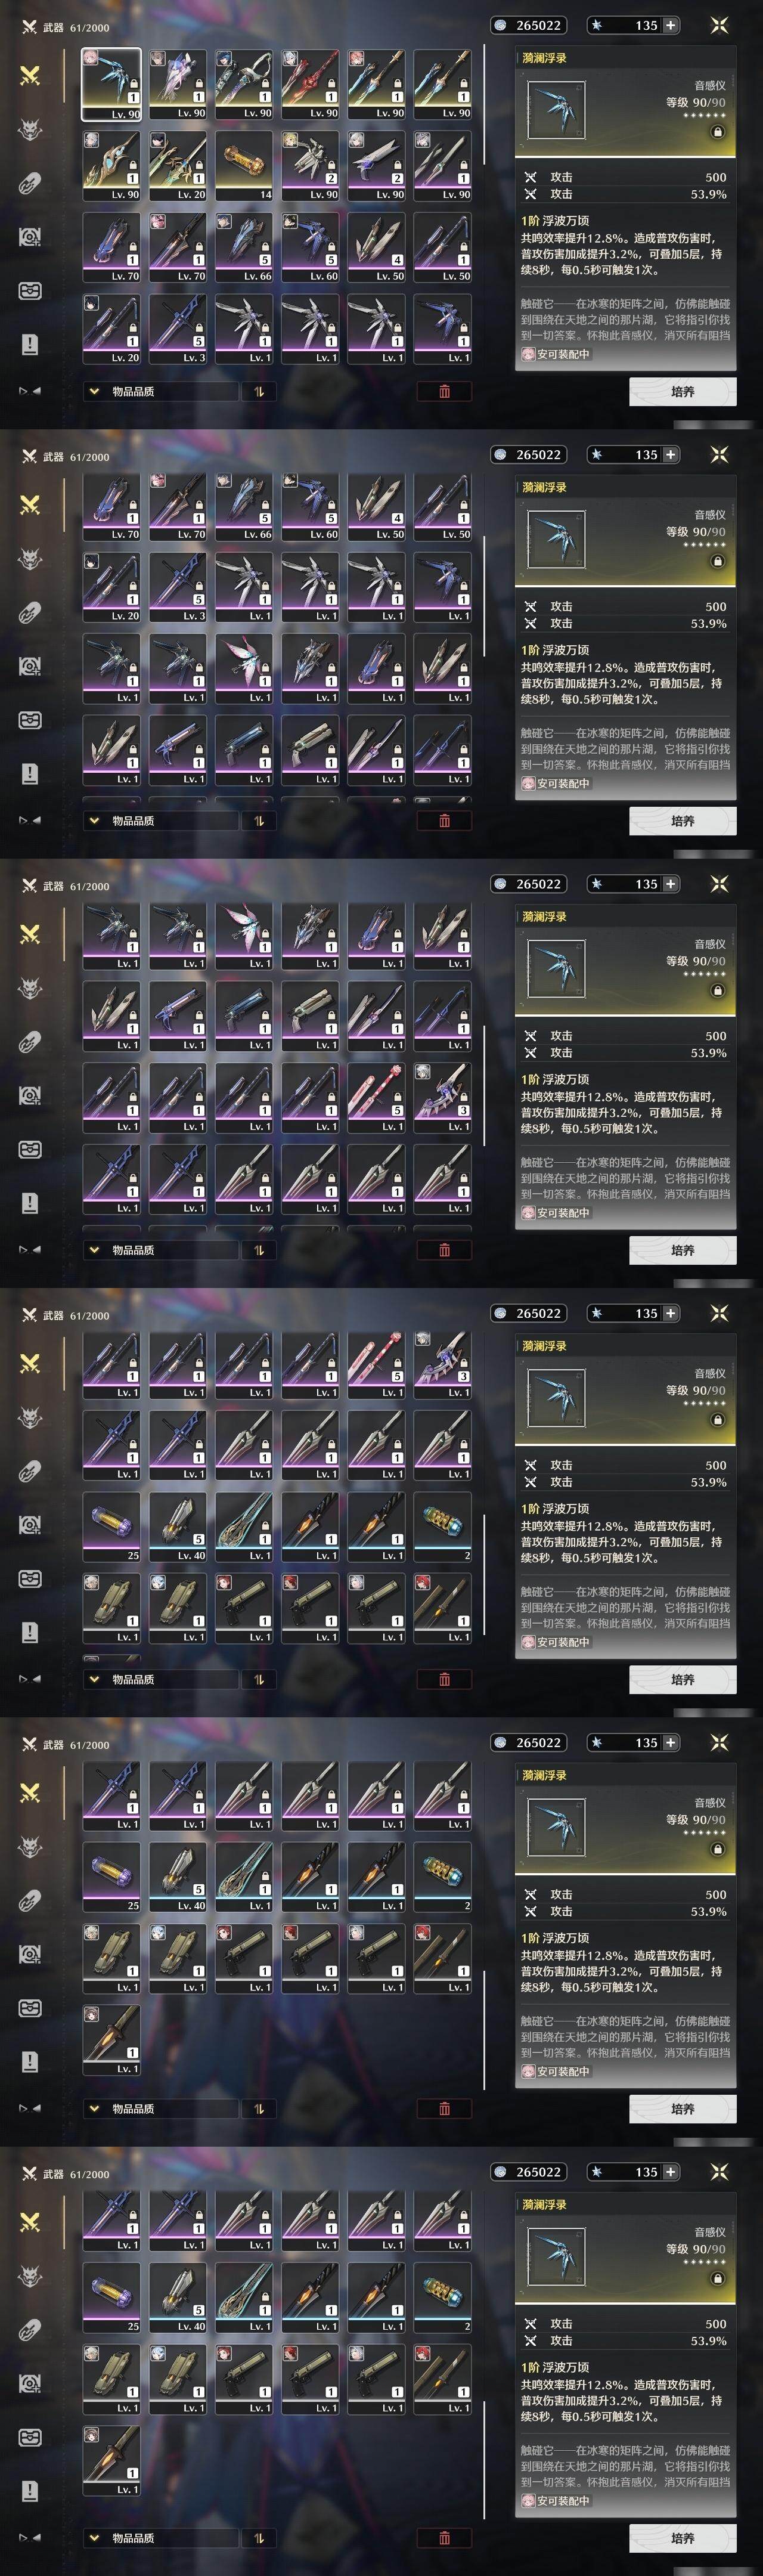Open 物品品质 filter dropdown in the bottommost screen
The height and width of the screenshot is (2576, 763).
click(160, 2537)
